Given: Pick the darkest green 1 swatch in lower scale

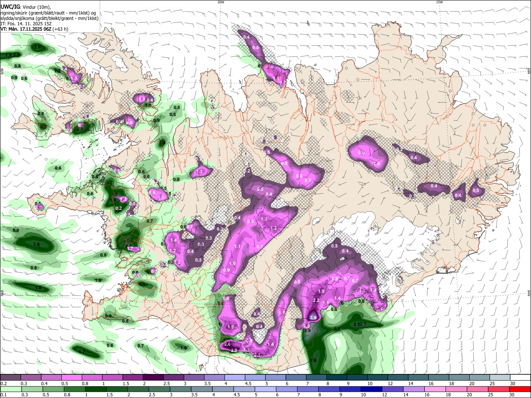Looking at the screenshot, I should click(95, 389).
